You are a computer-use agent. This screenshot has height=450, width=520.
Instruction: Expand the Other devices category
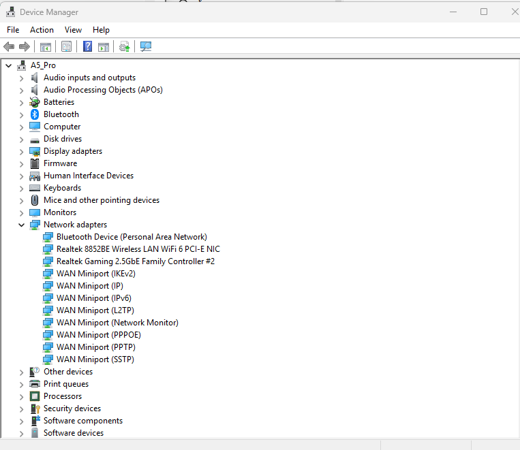(x=21, y=372)
